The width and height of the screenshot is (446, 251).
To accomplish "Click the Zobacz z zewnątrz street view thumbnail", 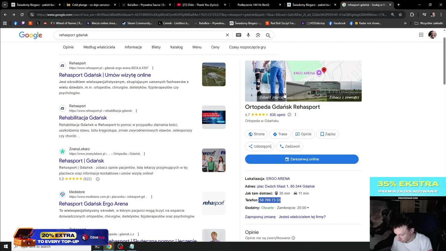I will tap(324, 91).
